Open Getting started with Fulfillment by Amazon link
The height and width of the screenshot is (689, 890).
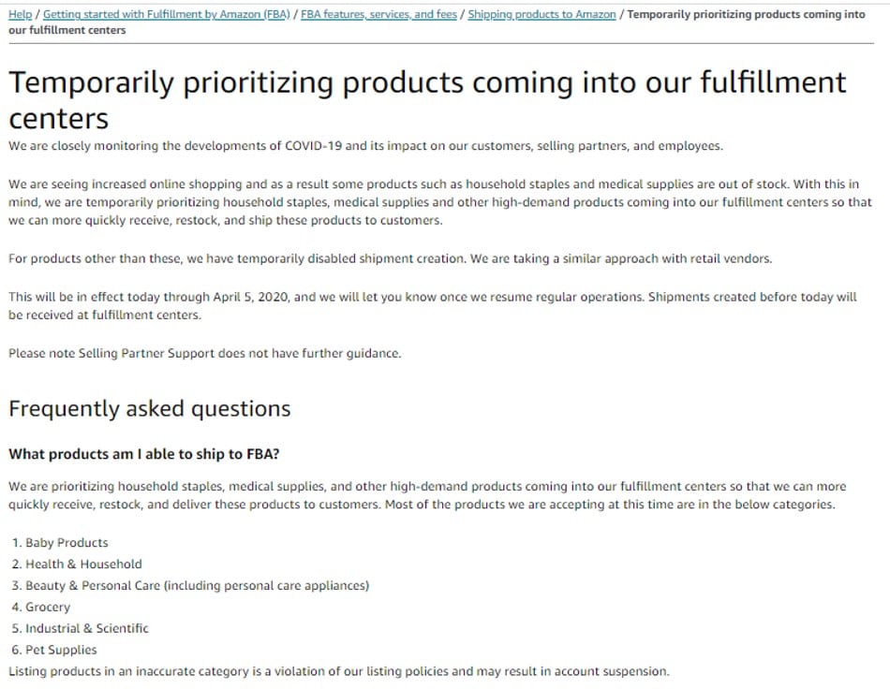(x=166, y=15)
